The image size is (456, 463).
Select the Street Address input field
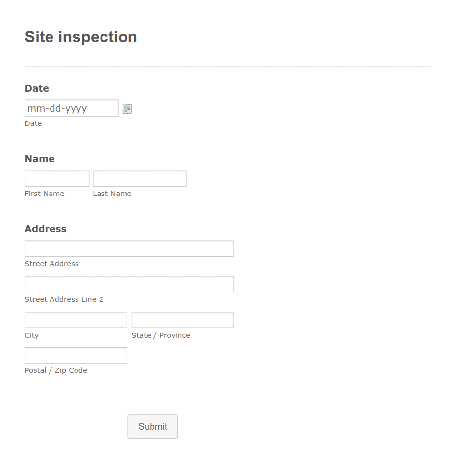pyautogui.click(x=129, y=248)
